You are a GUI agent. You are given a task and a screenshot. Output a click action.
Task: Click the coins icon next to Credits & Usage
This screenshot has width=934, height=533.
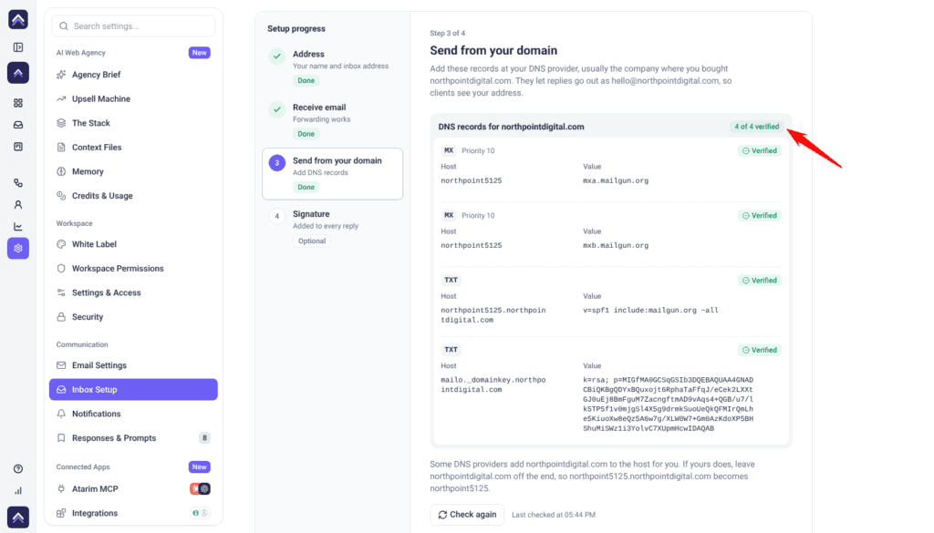[61, 196]
